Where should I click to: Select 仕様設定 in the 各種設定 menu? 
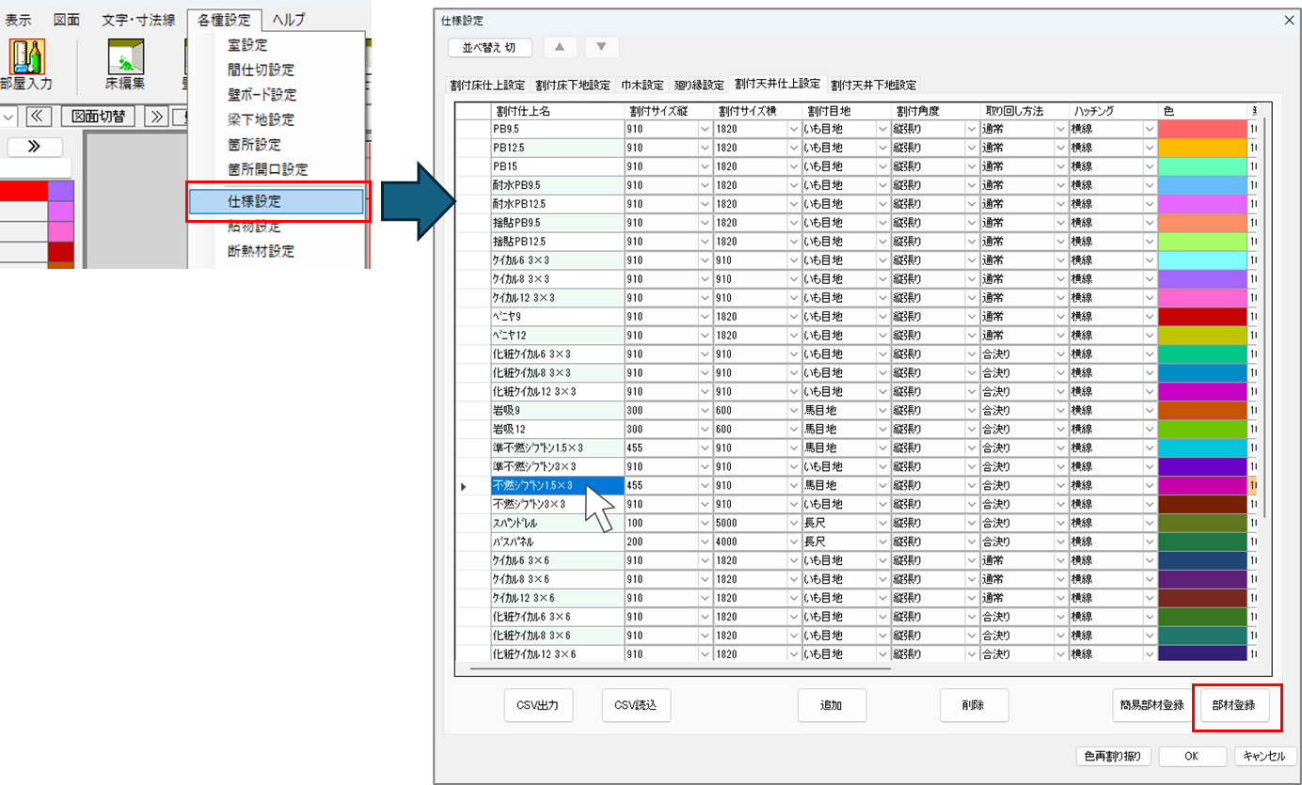point(276,201)
